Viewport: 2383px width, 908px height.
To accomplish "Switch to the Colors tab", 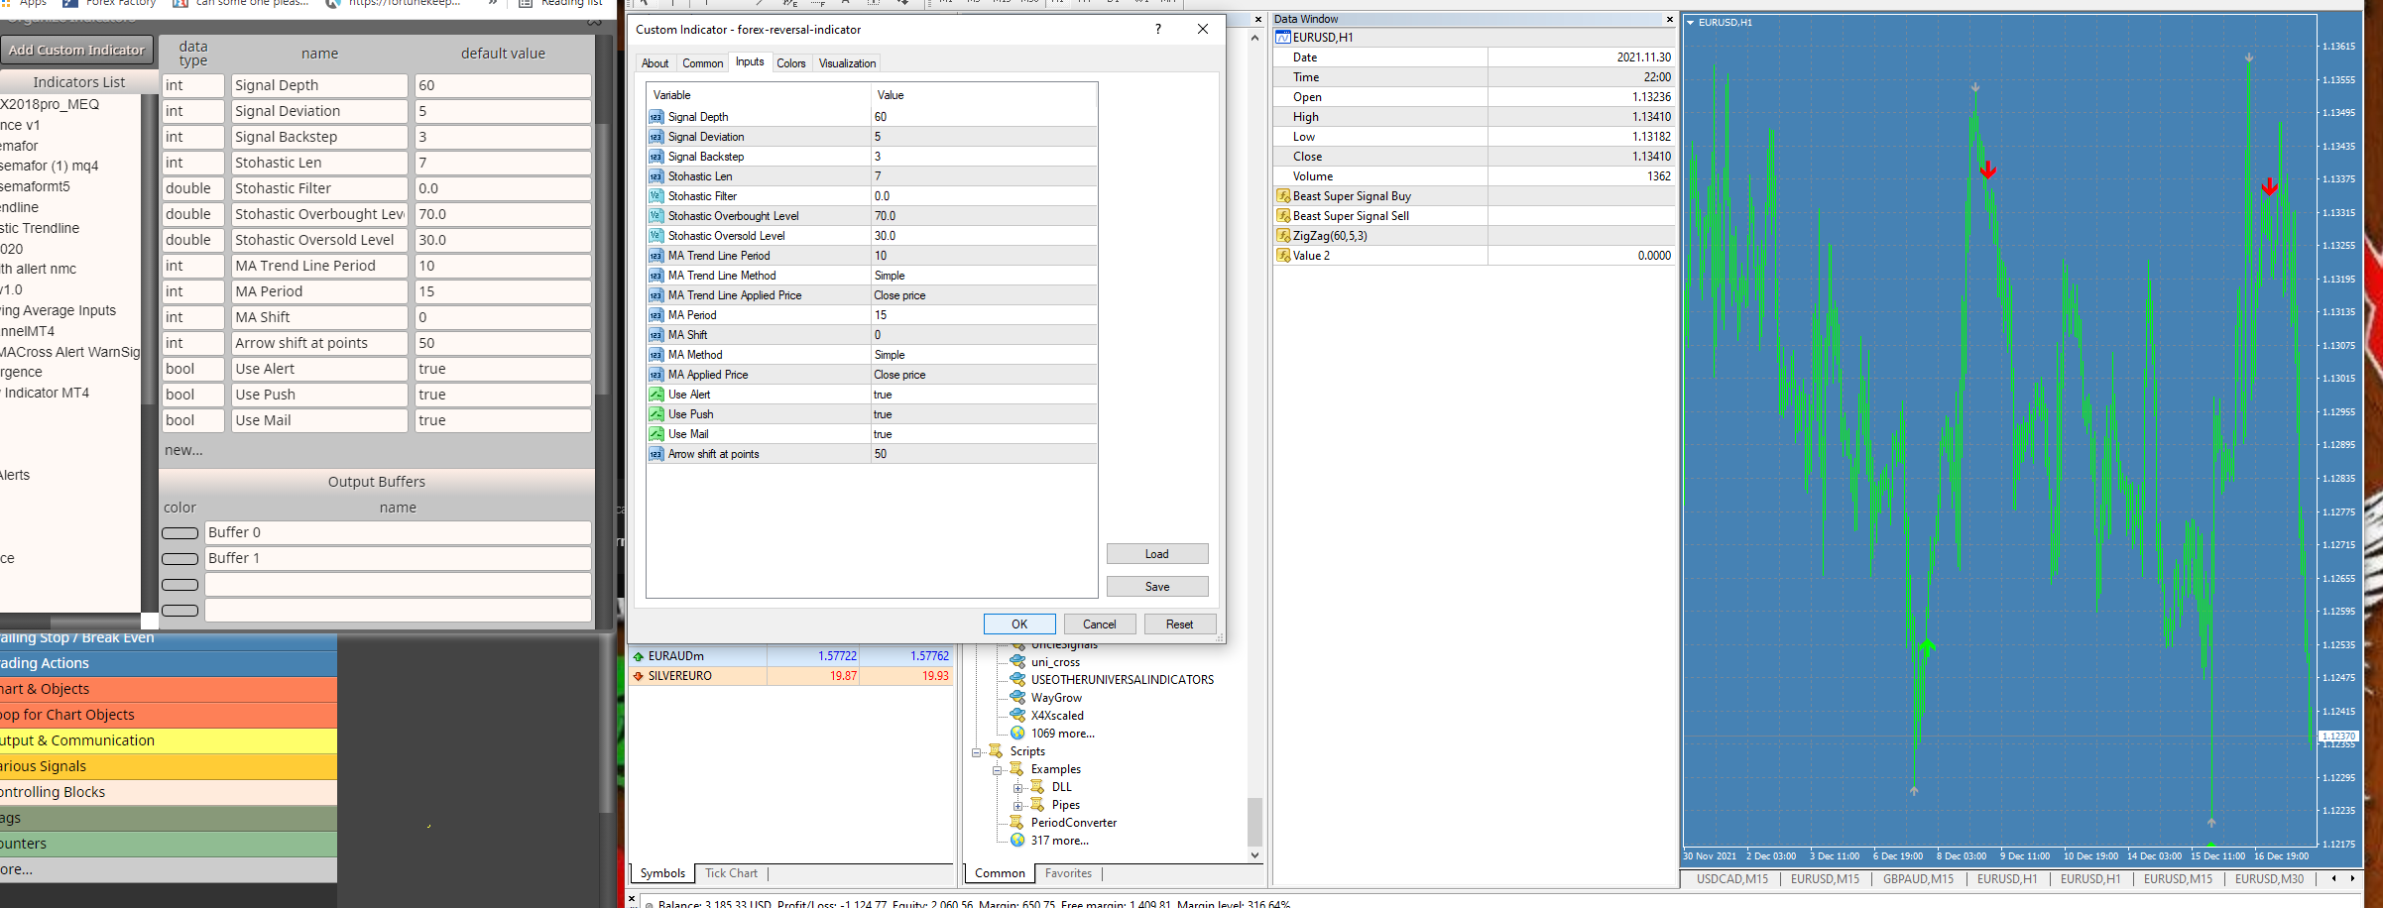I will pyautogui.click(x=790, y=62).
